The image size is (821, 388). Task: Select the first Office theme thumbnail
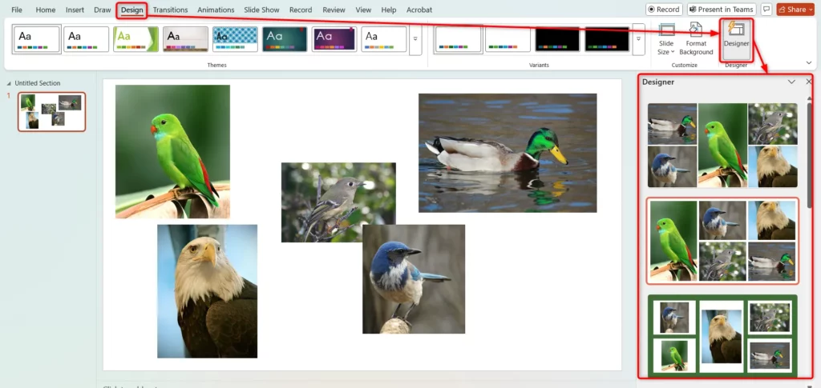coord(37,38)
